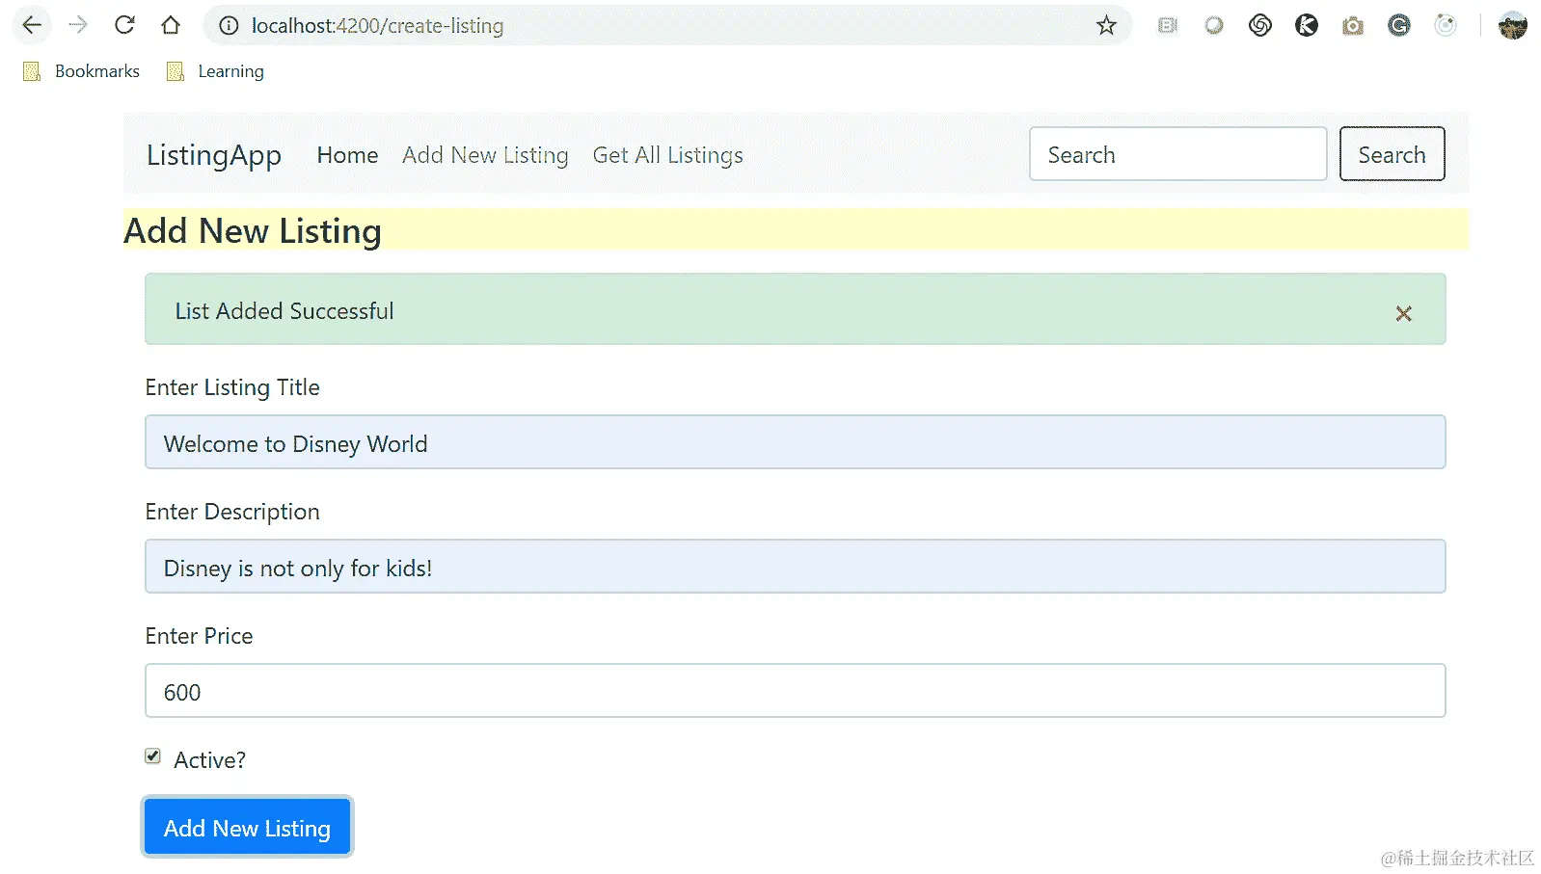The image size is (1541, 874).
Task: Click the Search button in navbar
Action: 1392,154
